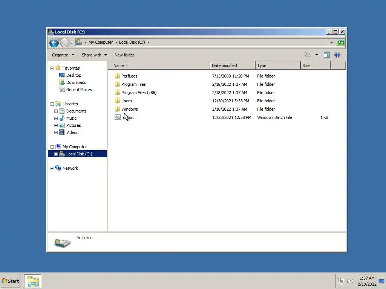386x289 pixels.
Task: Select Libraries in the navigation pane
Action: [70, 104]
